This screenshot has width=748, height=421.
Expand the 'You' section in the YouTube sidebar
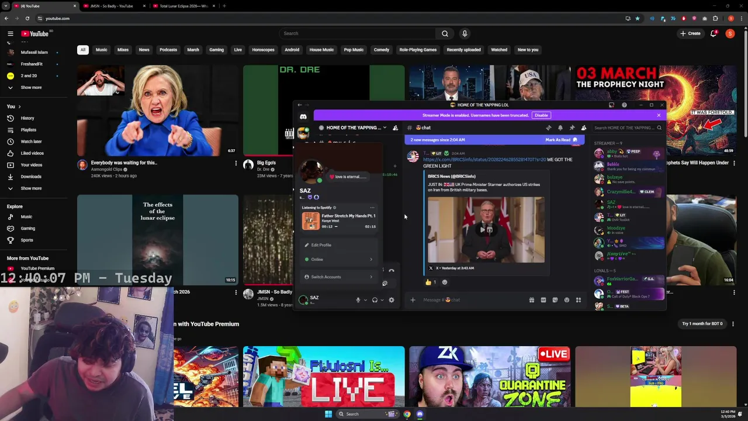pyautogui.click(x=13, y=106)
